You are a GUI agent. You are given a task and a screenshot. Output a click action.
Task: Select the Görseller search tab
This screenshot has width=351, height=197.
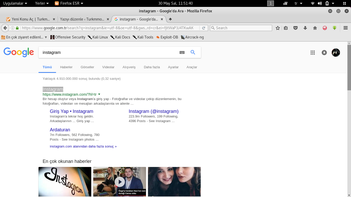(87, 67)
